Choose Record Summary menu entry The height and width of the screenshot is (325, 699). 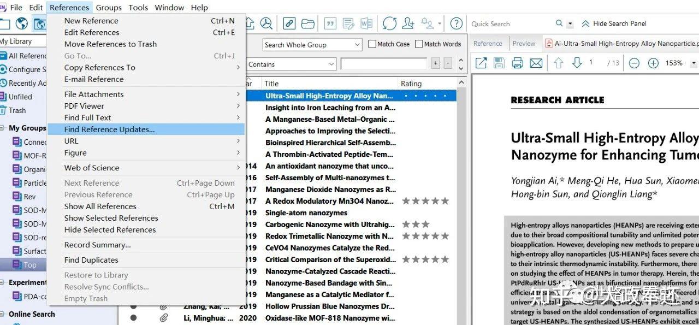pos(146,245)
